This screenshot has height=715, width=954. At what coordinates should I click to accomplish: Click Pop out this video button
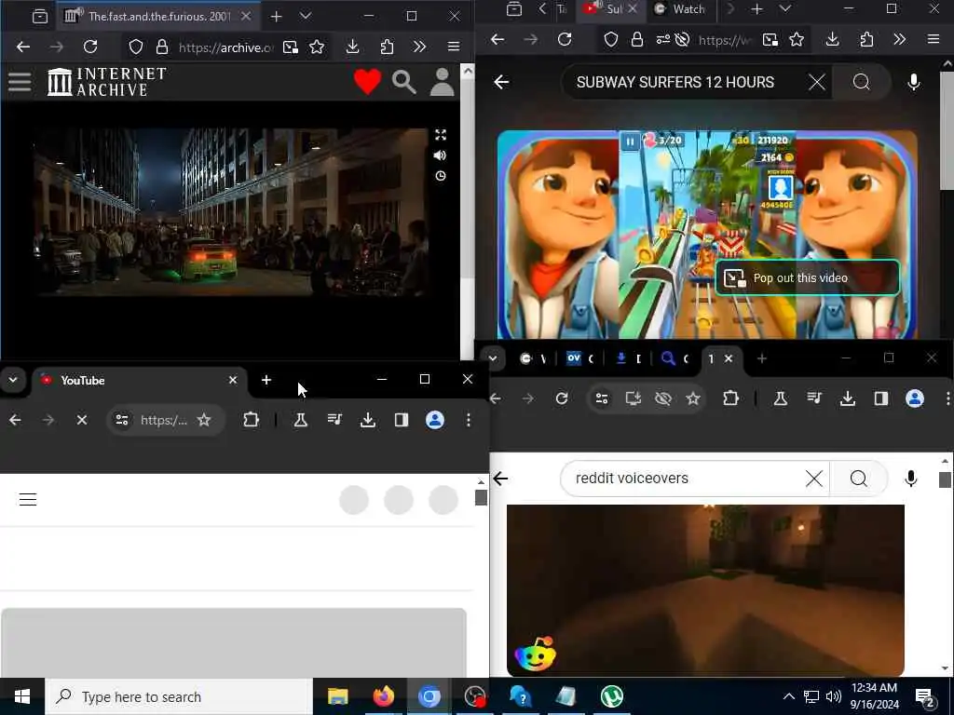click(808, 277)
